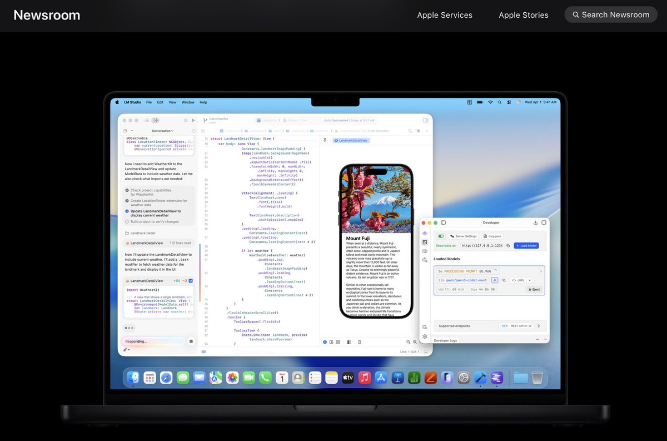Expand Developer Logs panel with up chevron

[545, 339]
